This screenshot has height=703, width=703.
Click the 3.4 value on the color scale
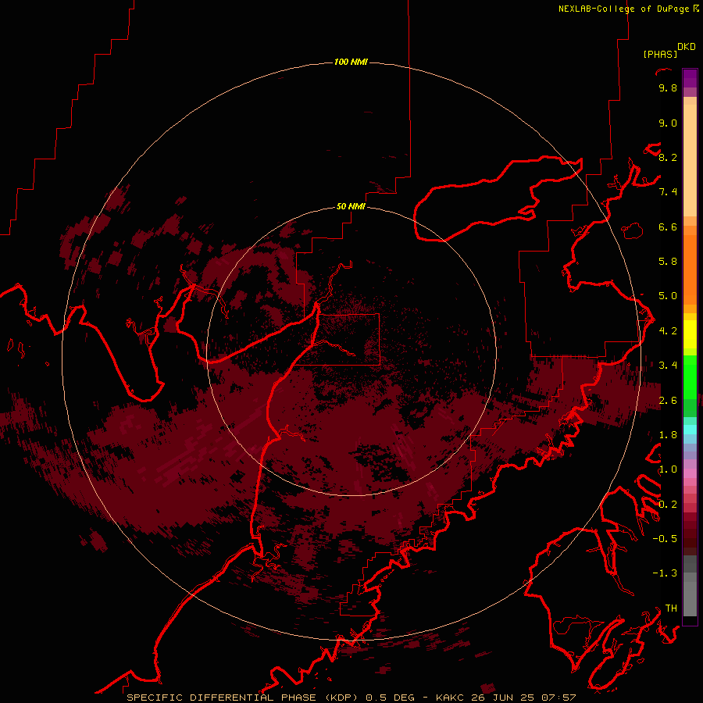tap(668, 366)
